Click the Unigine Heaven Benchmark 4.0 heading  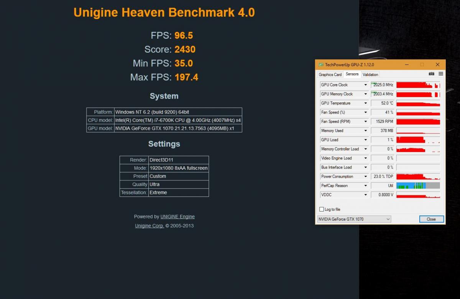164,12
